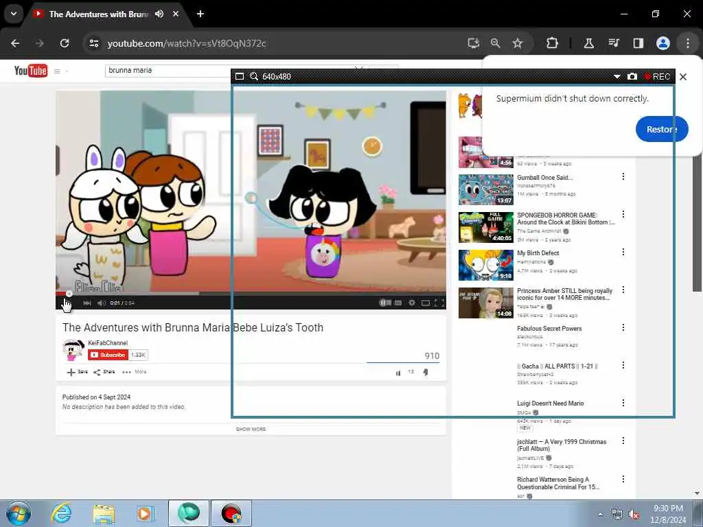The height and width of the screenshot is (527, 703).
Task: Take a screenshot with the recorder camera icon
Action: tap(632, 77)
